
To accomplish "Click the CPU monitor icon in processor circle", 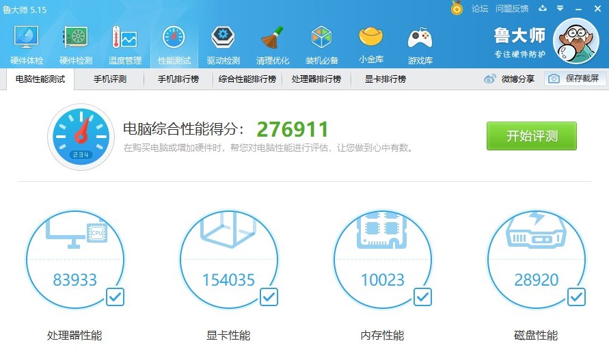I will point(77,232).
